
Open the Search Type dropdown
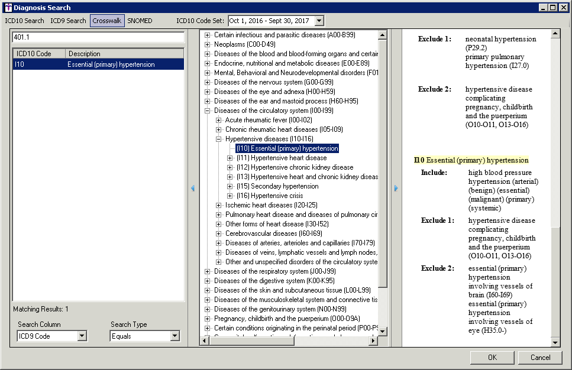[174, 336]
